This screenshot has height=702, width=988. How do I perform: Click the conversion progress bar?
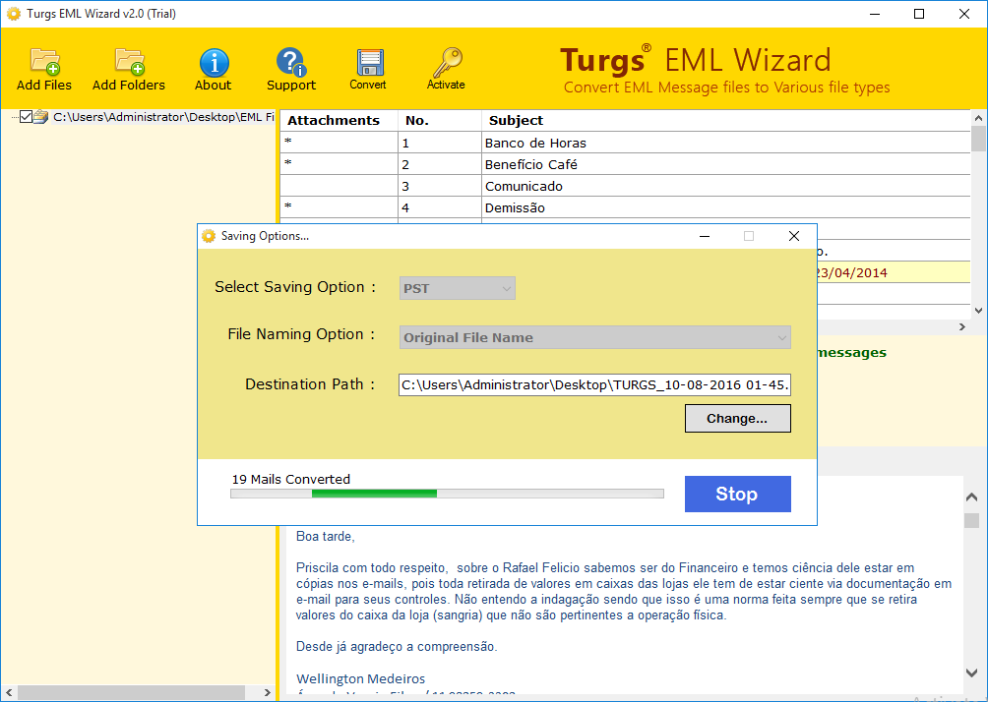(447, 495)
